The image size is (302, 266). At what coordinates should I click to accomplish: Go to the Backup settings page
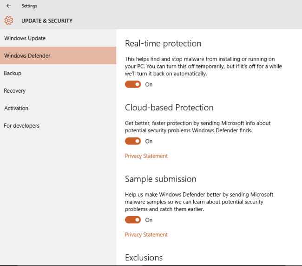tap(13, 73)
